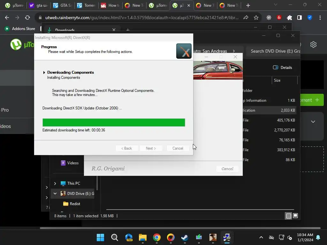Open a new Chrome tab

tap(248, 5)
